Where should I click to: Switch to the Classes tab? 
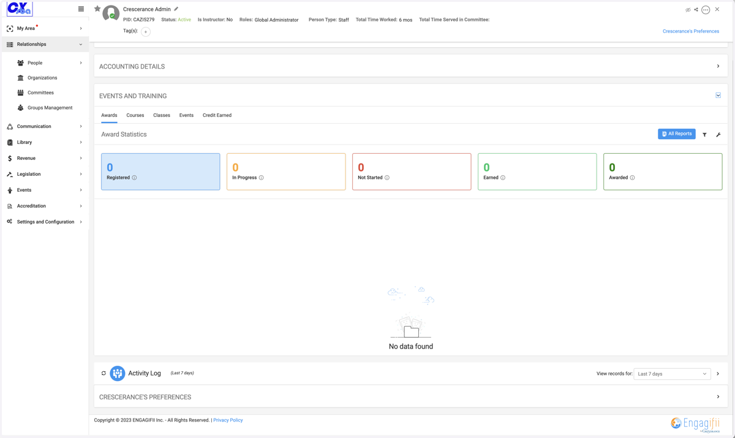(162, 115)
